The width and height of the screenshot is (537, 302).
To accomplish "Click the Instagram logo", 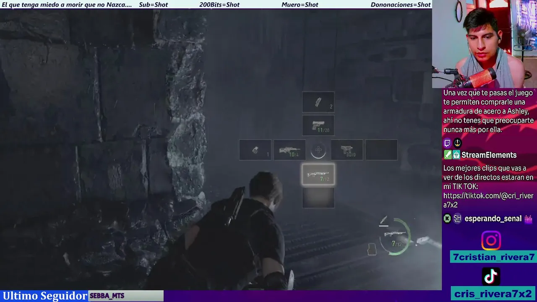I will click(x=491, y=241).
